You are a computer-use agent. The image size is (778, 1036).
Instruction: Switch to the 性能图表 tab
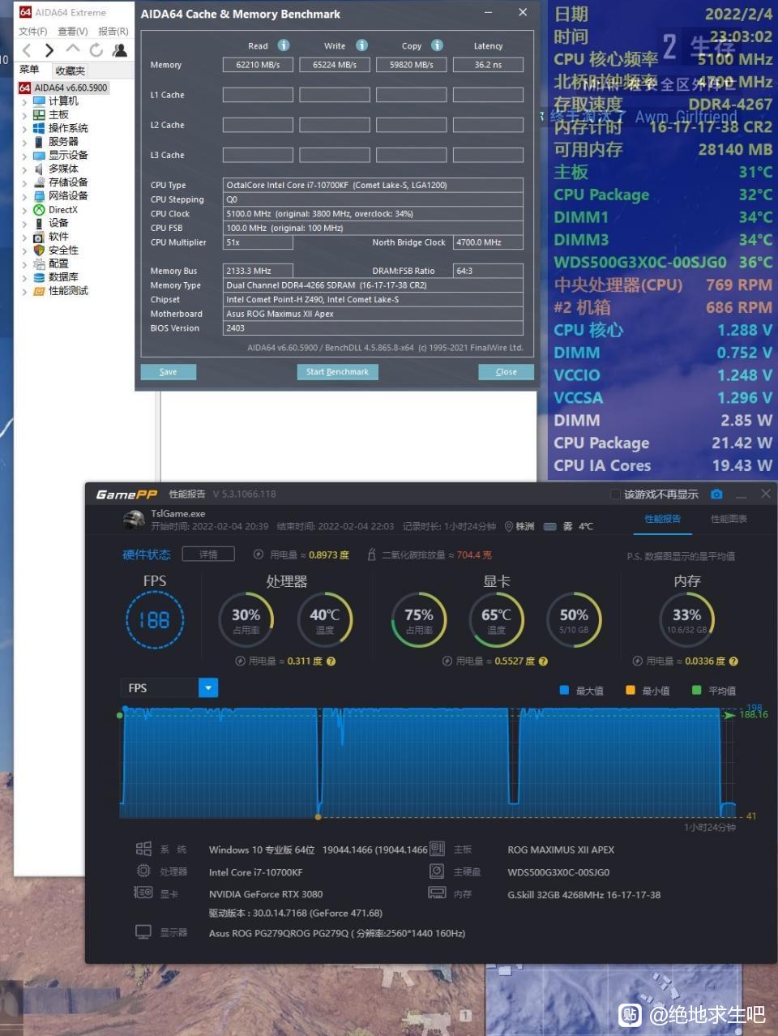(729, 519)
